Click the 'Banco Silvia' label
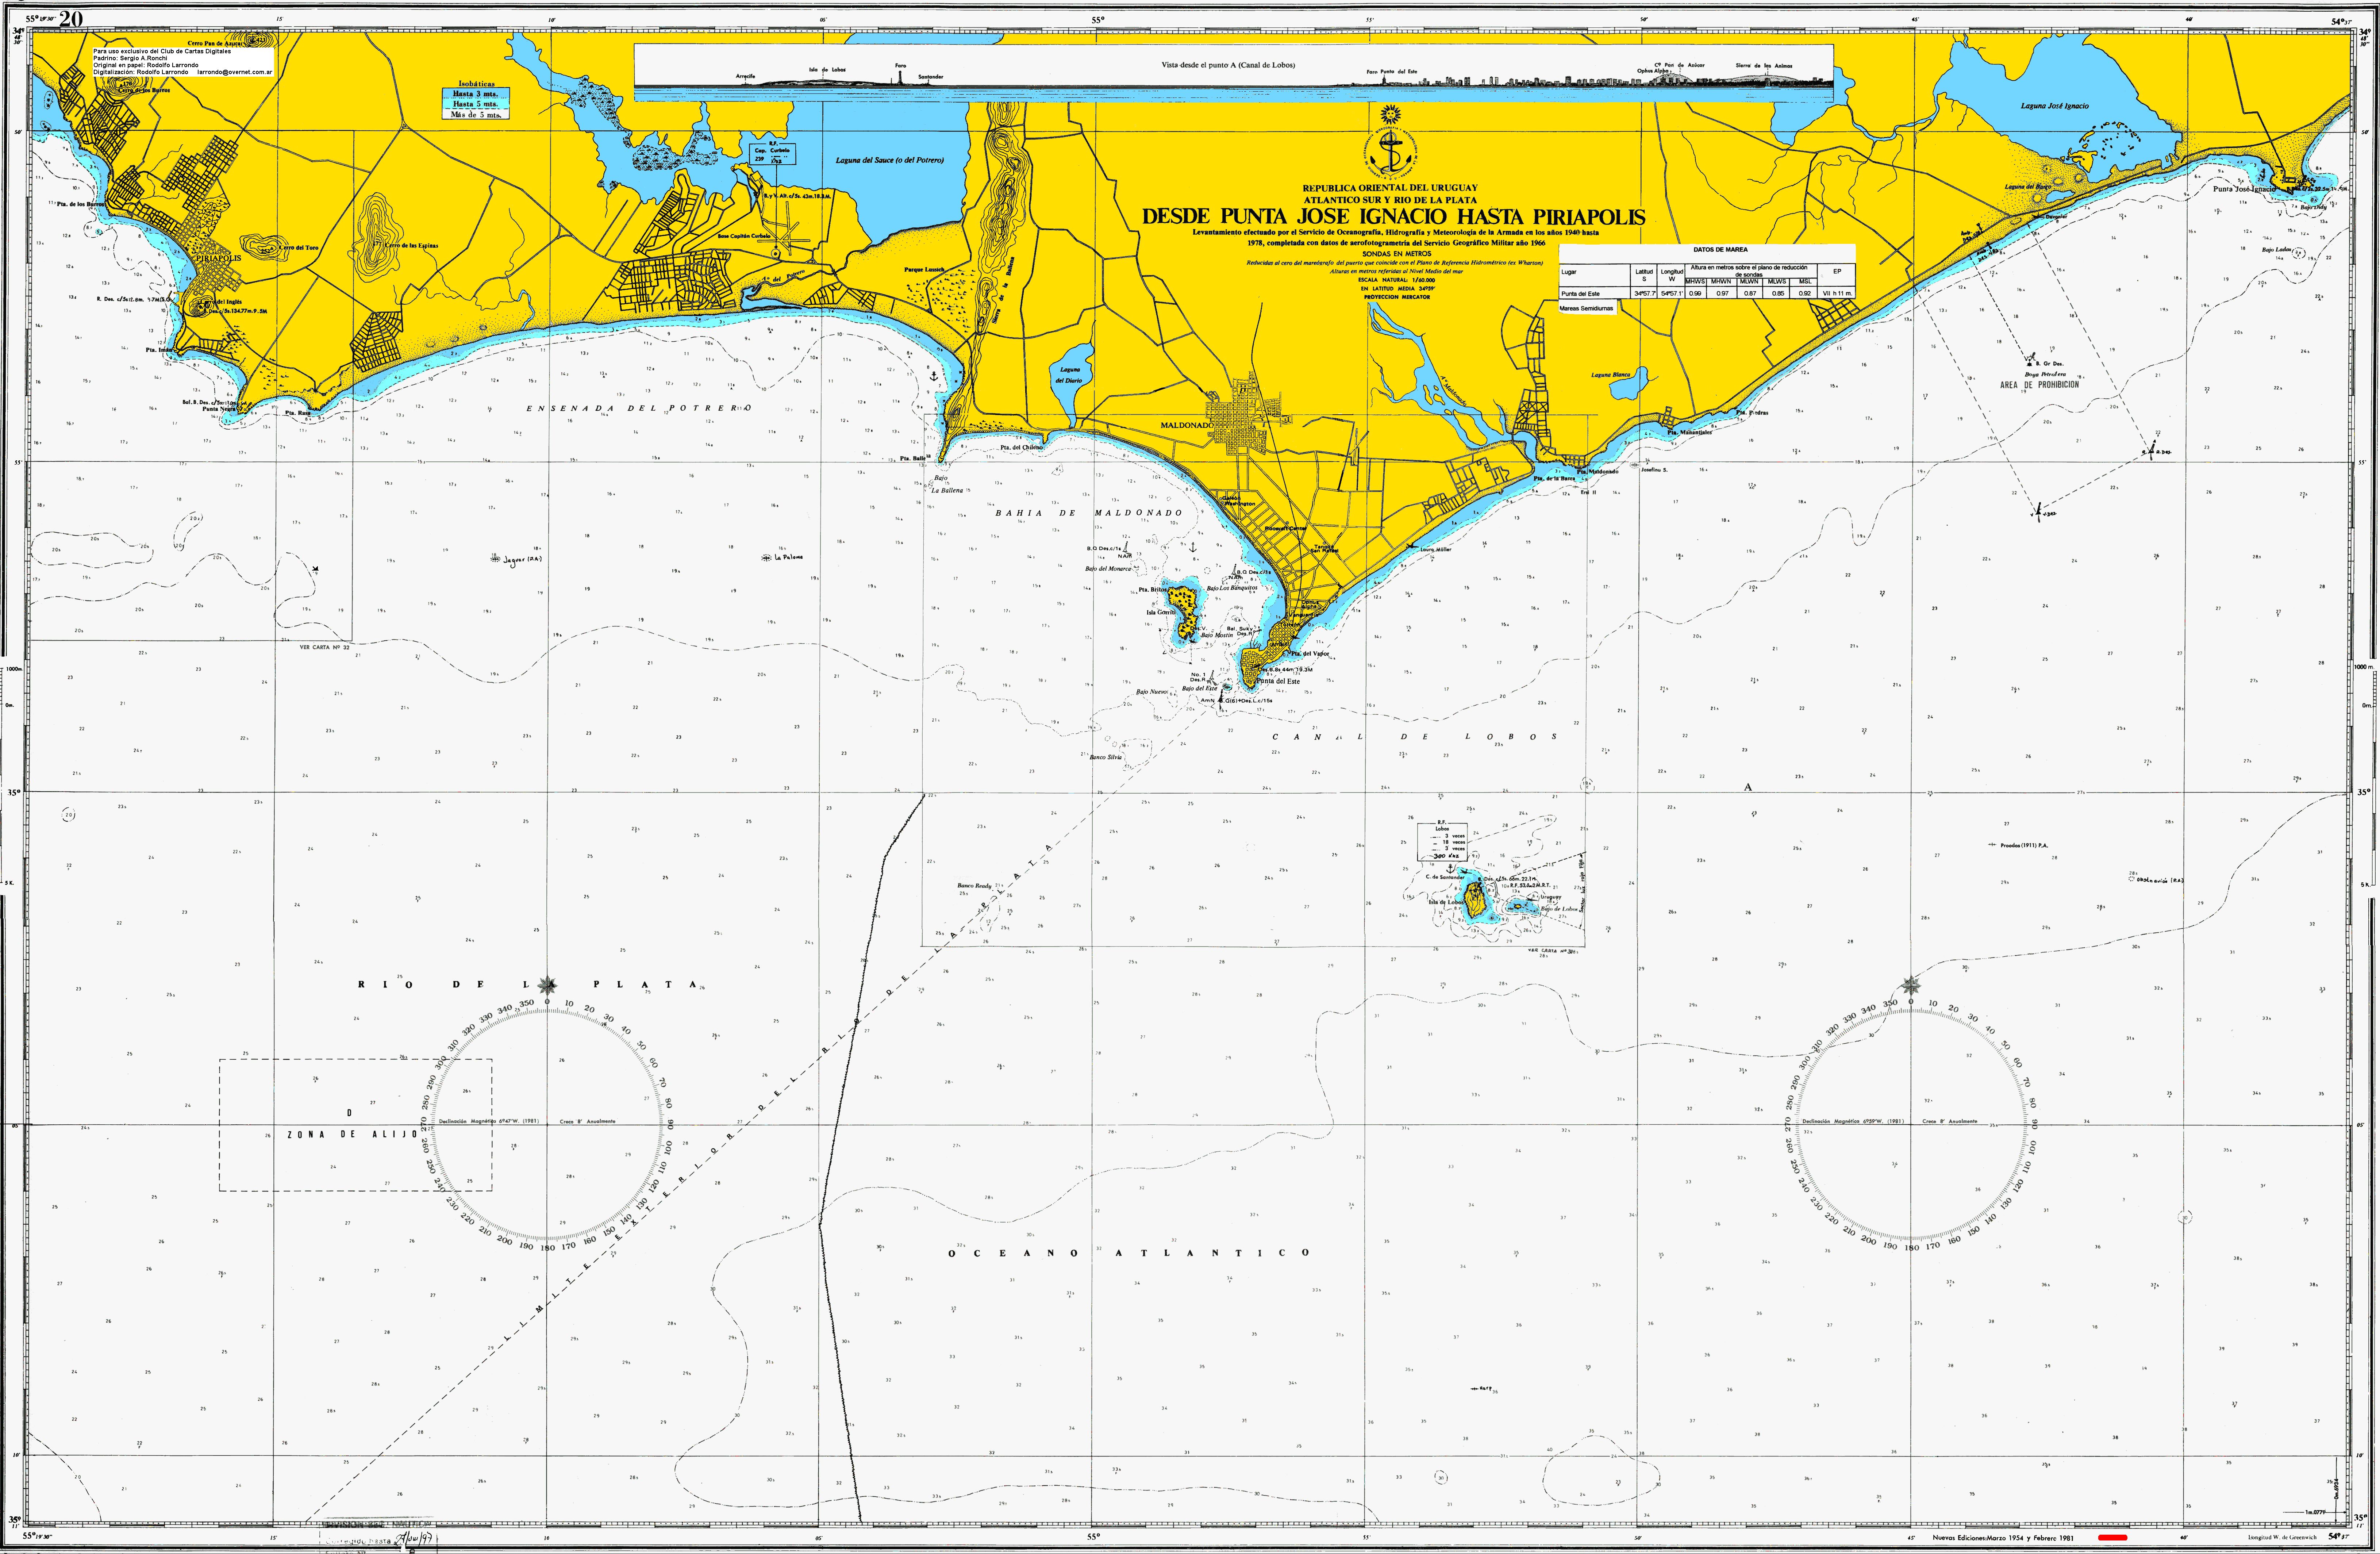Image resolution: width=2380 pixels, height=1554 pixels. pyautogui.click(x=1106, y=757)
